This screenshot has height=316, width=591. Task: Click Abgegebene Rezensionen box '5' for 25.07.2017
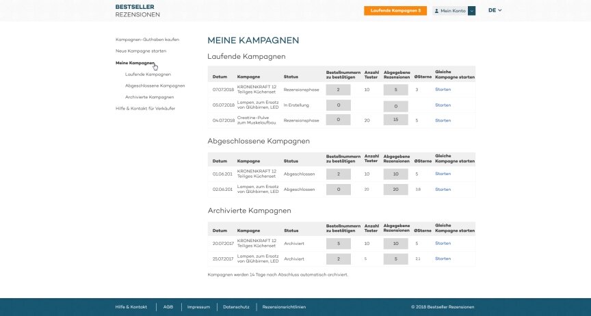(x=396, y=259)
